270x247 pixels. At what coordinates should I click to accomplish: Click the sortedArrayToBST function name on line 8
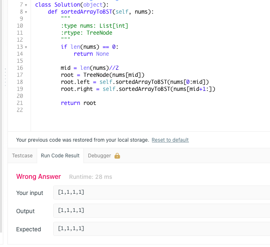click(x=86, y=12)
